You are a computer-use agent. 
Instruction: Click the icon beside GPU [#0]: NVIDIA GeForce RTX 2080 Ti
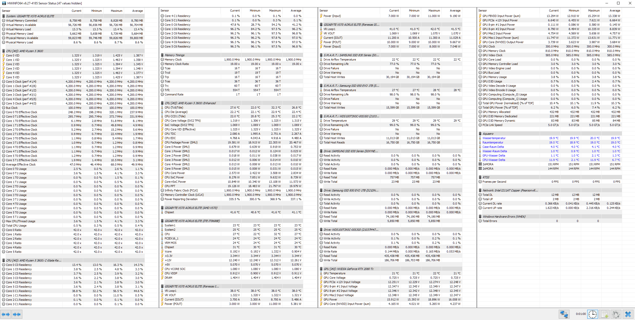coord(321,269)
